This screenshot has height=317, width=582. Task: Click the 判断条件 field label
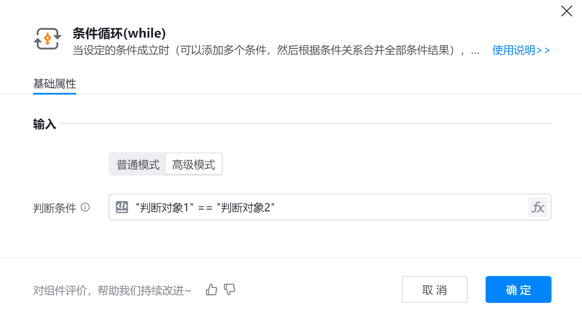[55, 208]
